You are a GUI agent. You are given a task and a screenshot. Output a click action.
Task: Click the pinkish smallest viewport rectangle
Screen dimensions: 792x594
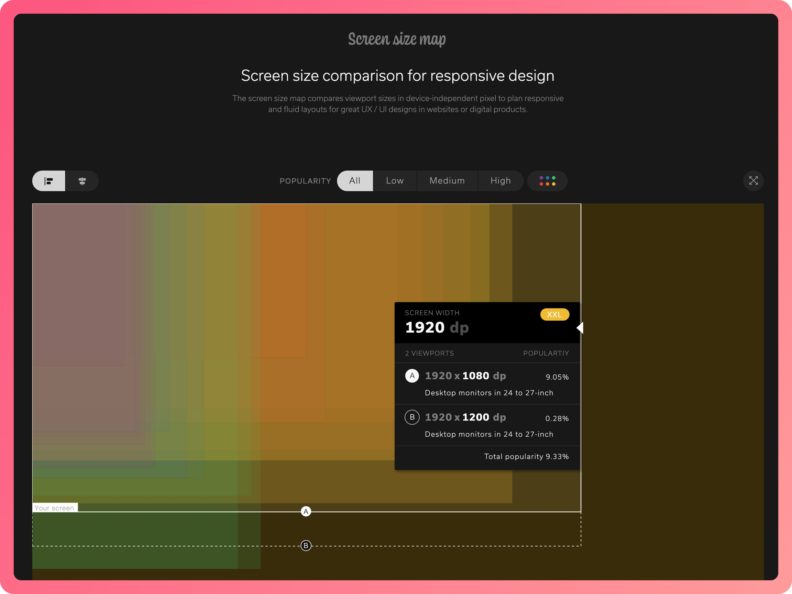(x=78, y=284)
